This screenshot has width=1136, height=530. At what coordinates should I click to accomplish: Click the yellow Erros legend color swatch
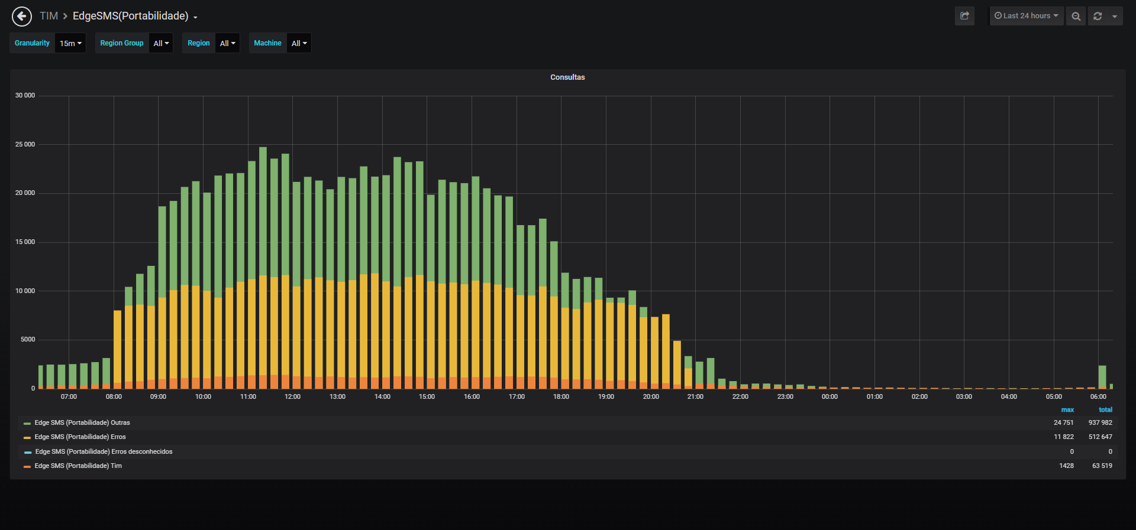click(x=27, y=437)
